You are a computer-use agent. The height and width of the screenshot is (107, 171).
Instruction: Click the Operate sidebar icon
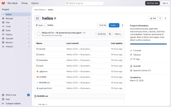click(x=3, y=39)
